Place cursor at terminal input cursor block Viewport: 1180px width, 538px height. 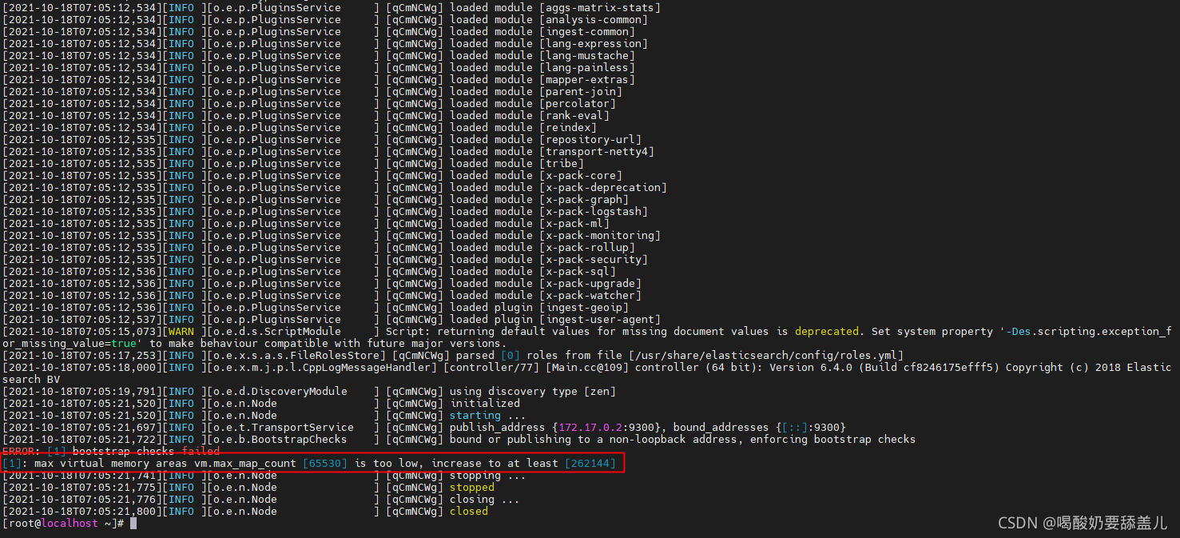coord(133,524)
